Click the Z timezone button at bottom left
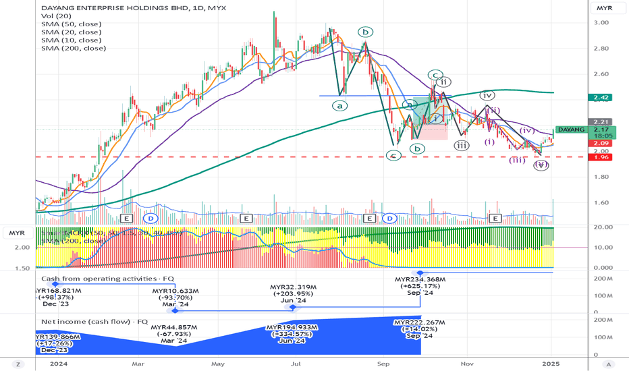Image resolution: width=629 pixels, height=371 pixels. 18,364
